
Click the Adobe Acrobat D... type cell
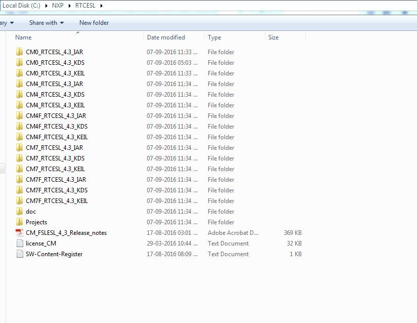pyautogui.click(x=233, y=233)
